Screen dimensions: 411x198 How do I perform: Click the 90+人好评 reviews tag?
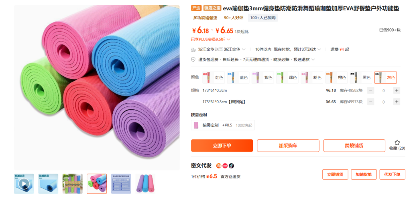[x=234, y=18]
